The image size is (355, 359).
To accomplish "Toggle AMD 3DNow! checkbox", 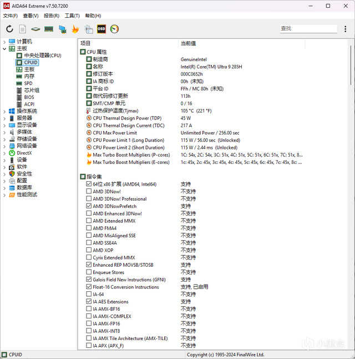I will tap(89, 191).
